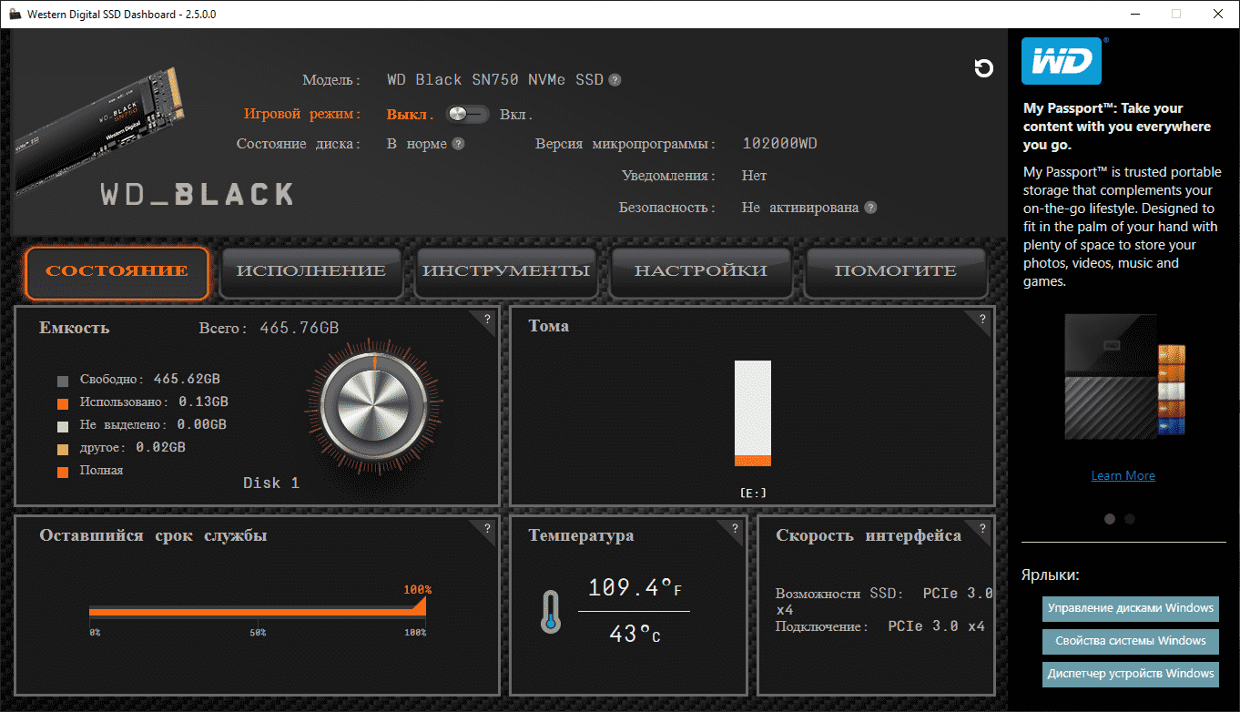Image resolution: width=1240 pixels, height=712 pixels.
Task: Click help icon next to model name
Action: coord(615,80)
